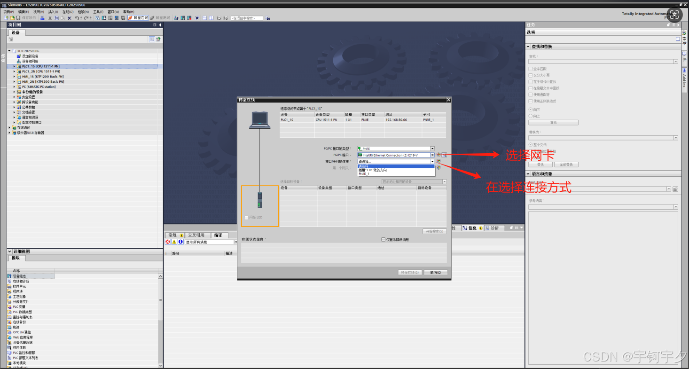Click the magnifier icon beside PG/PC 接口

[x=444, y=155]
